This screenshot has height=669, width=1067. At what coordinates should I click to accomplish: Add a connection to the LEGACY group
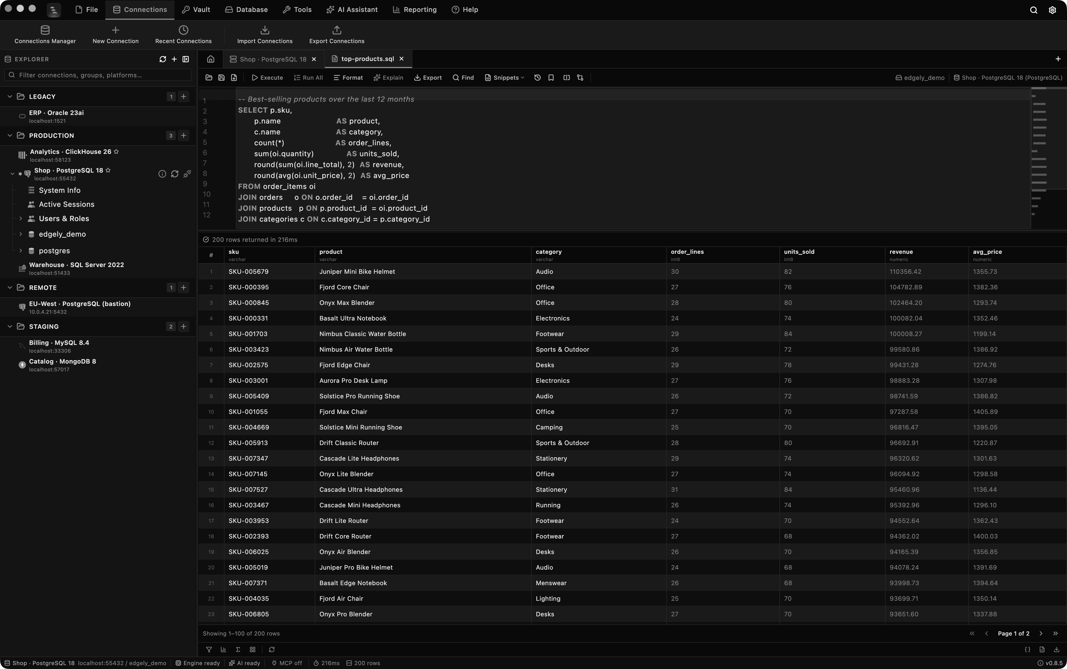click(x=183, y=97)
